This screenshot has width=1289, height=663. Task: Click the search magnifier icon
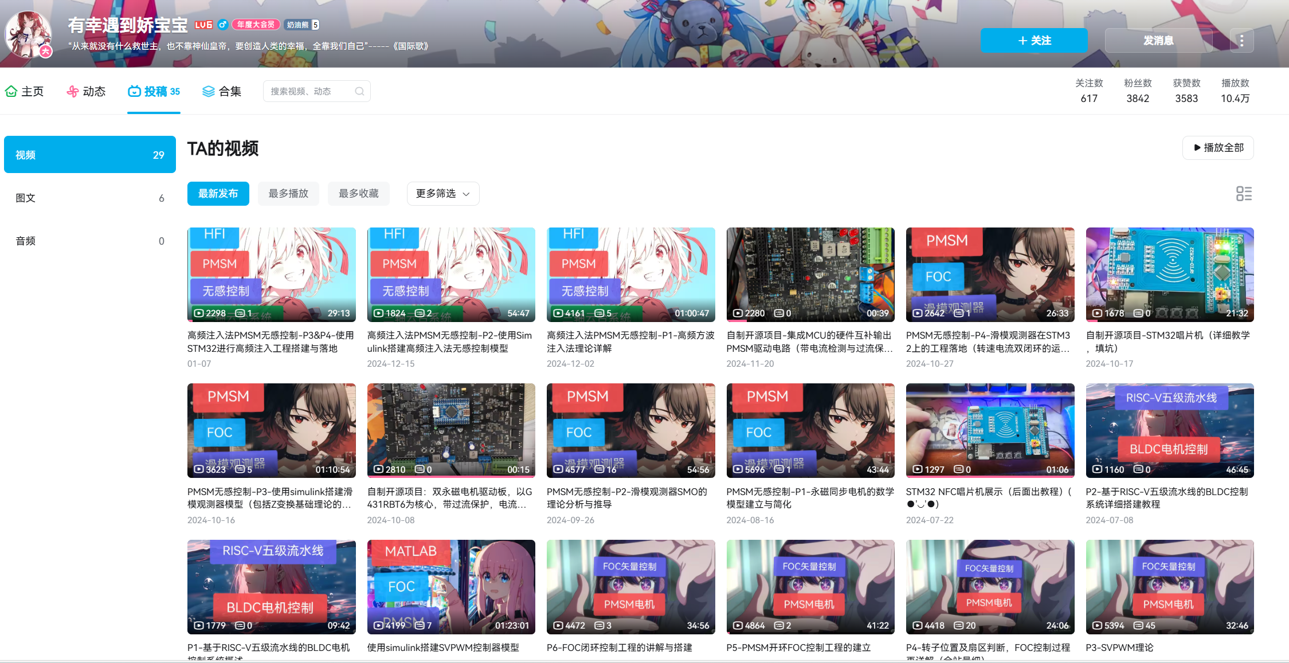coord(359,91)
